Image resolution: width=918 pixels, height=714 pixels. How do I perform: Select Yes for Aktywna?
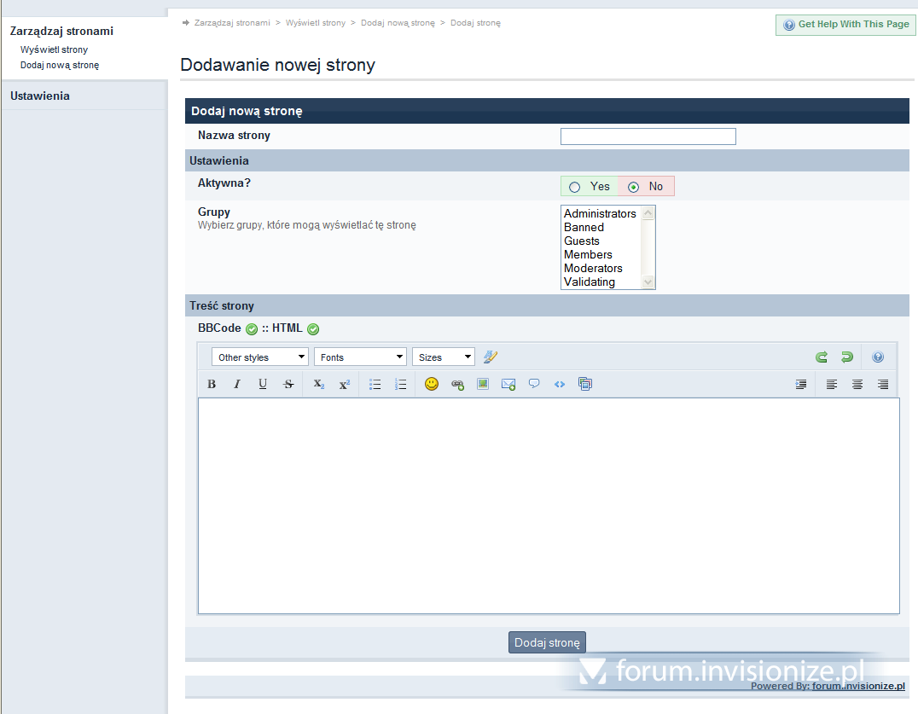575,187
